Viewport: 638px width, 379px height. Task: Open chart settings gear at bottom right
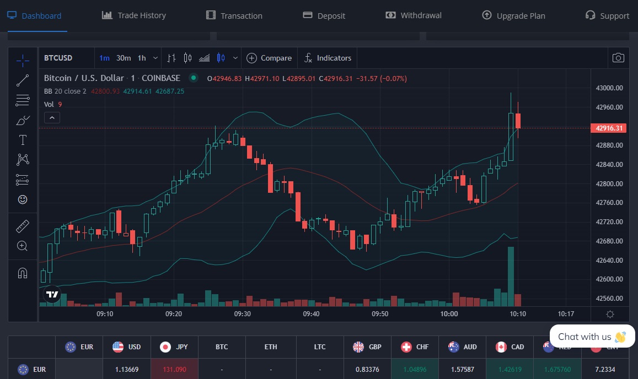[x=610, y=314]
